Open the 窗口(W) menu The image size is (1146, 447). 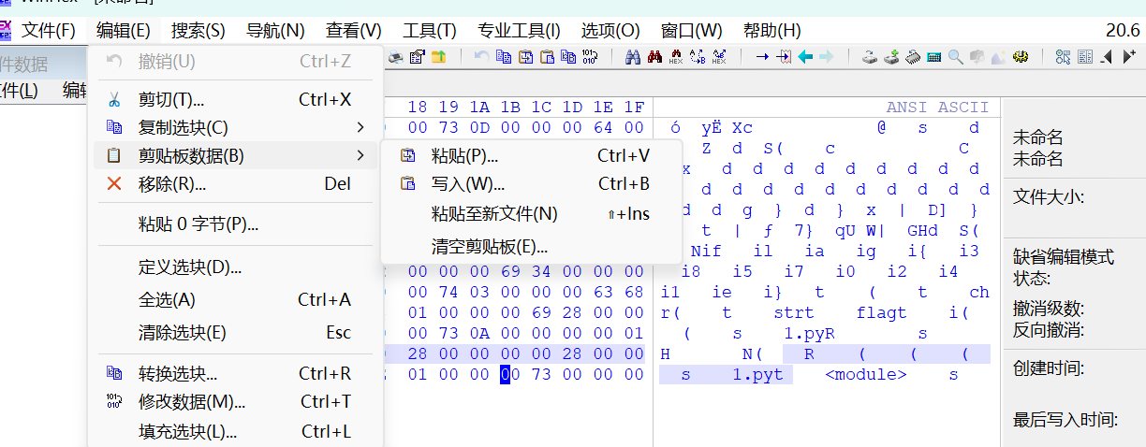[x=691, y=30]
